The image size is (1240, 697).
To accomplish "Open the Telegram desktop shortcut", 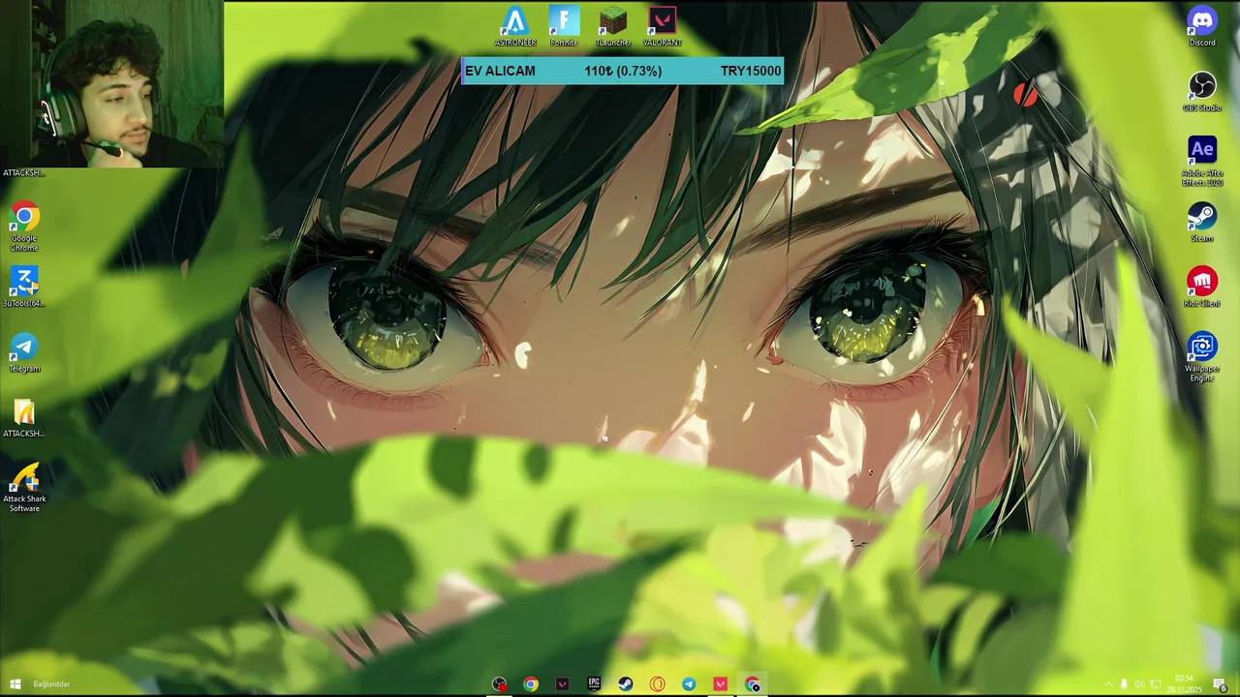I will tap(24, 352).
